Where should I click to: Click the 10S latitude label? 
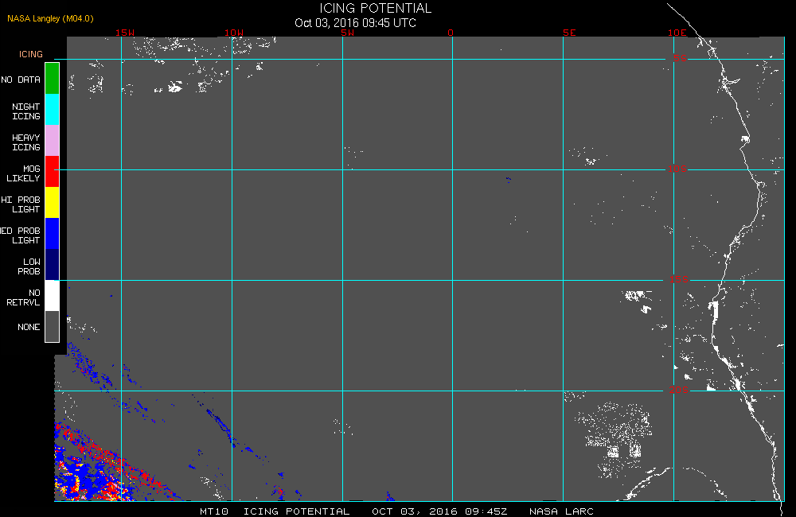(x=677, y=169)
